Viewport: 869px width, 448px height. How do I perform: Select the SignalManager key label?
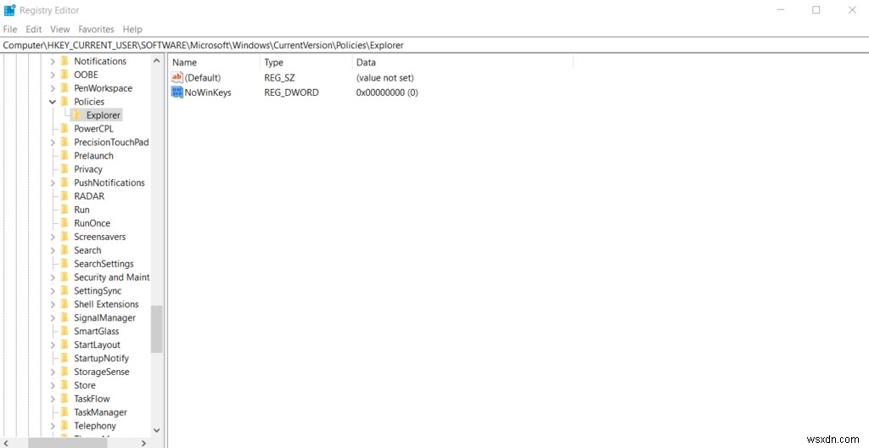[x=104, y=317]
